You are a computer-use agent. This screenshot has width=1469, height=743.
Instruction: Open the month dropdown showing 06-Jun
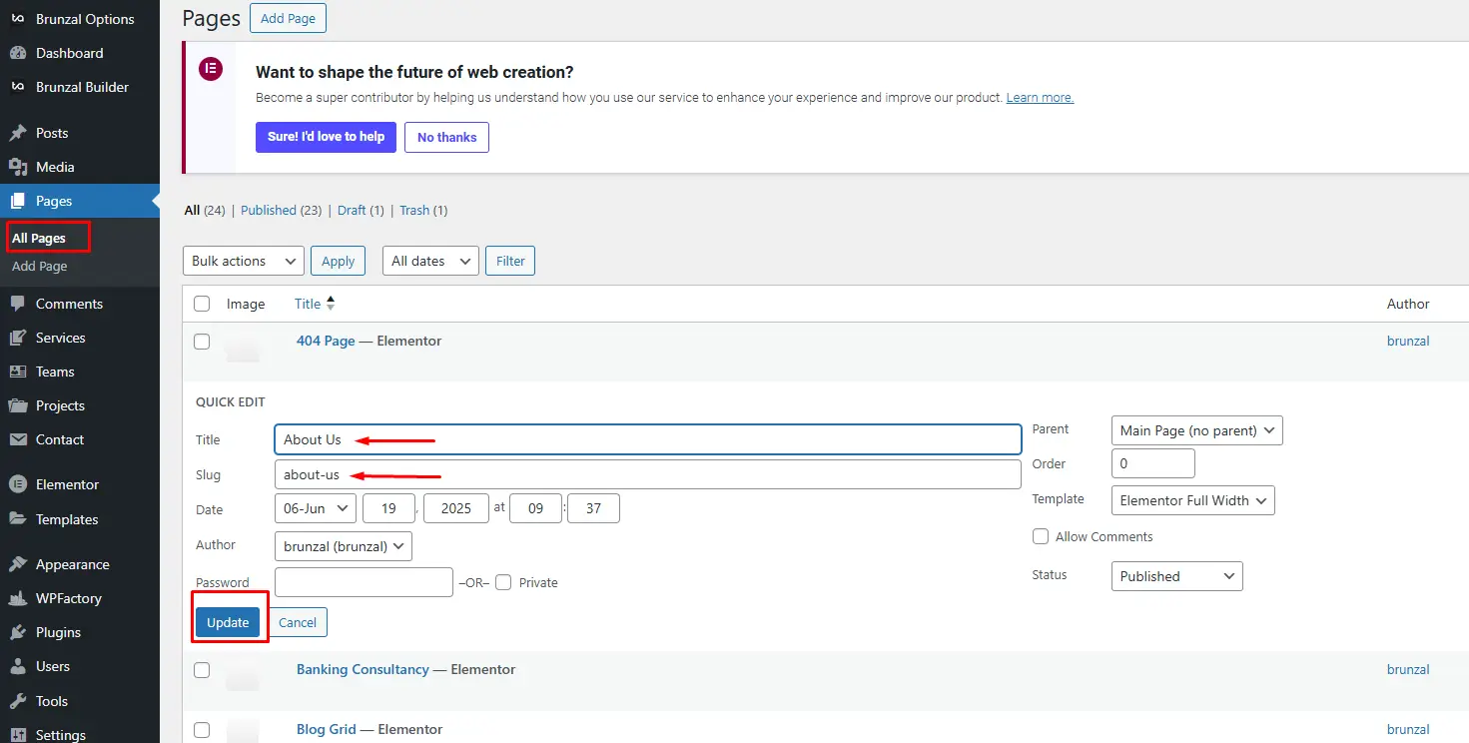pos(316,508)
